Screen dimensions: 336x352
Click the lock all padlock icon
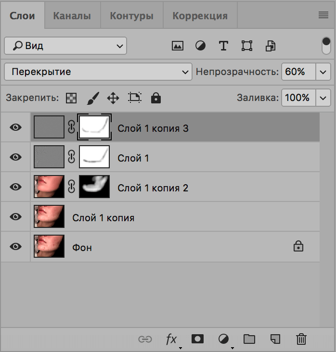(x=155, y=98)
